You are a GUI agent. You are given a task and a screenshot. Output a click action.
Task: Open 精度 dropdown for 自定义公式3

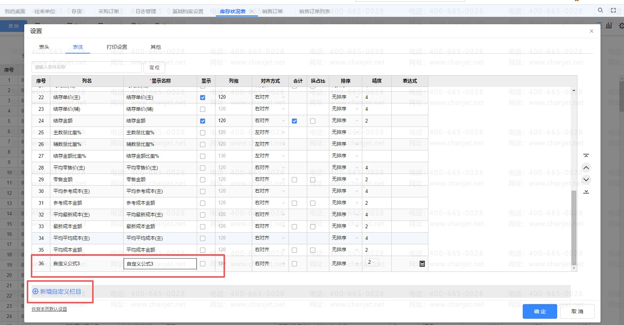372,262
